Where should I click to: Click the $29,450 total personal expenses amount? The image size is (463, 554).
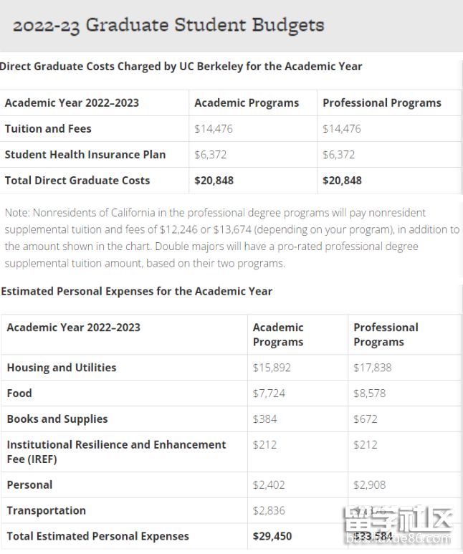(272, 536)
